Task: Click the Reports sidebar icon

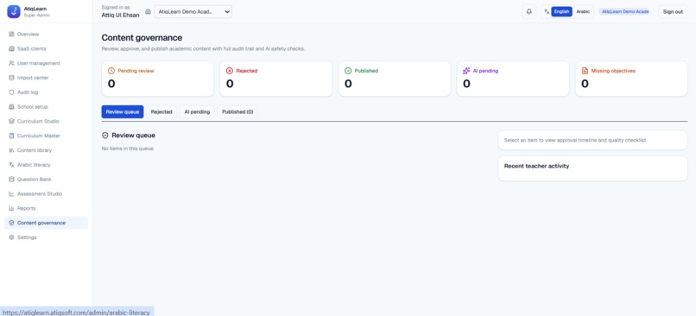Action: point(11,208)
